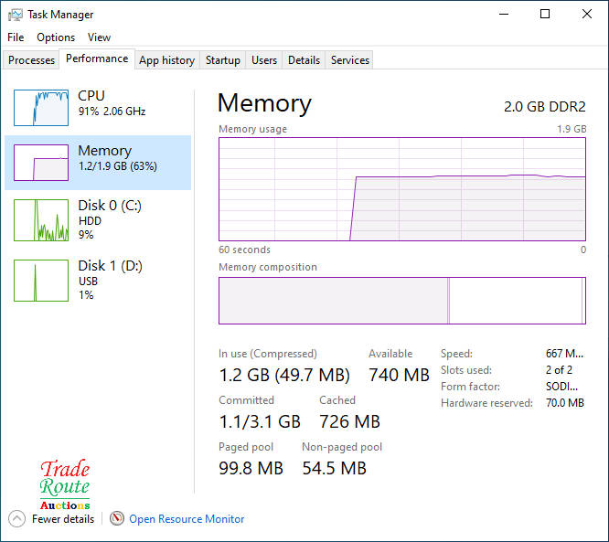
Task: Open Resource Monitor link
Action: tap(187, 519)
